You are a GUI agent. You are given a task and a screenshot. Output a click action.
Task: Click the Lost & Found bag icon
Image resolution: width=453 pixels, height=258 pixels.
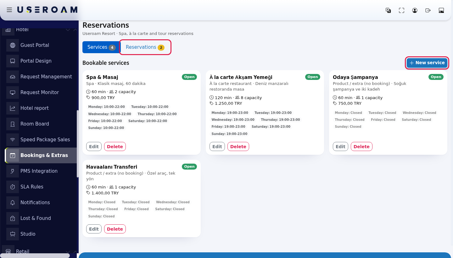point(13,218)
